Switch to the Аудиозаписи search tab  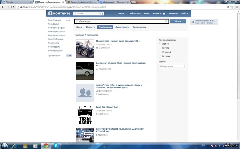tap(122, 27)
